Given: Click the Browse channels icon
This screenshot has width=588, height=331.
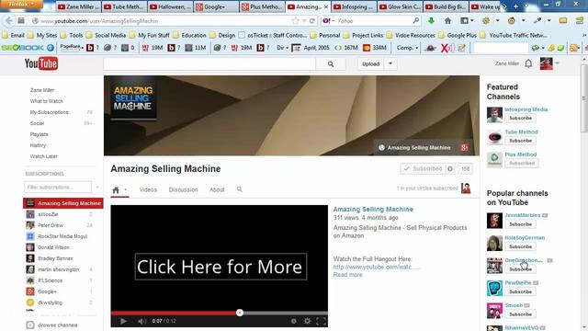Looking at the screenshot, I should (x=30, y=325).
